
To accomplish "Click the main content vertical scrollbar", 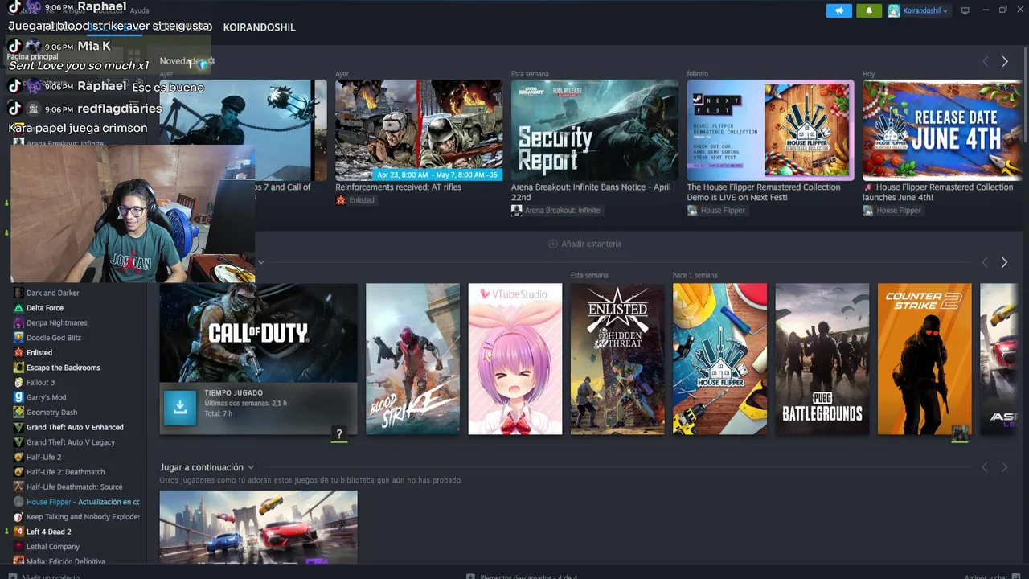I will [x=1025, y=96].
